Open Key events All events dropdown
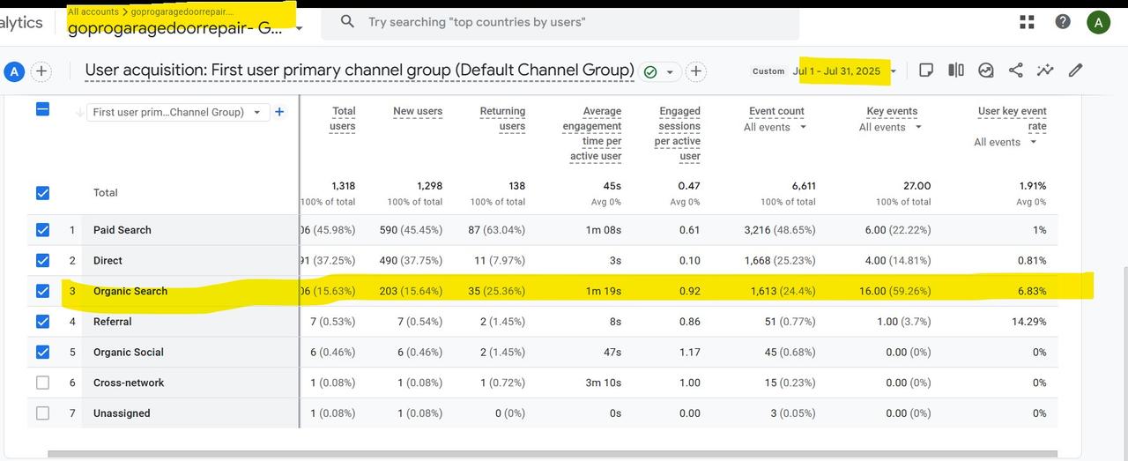 pyautogui.click(x=891, y=127)
